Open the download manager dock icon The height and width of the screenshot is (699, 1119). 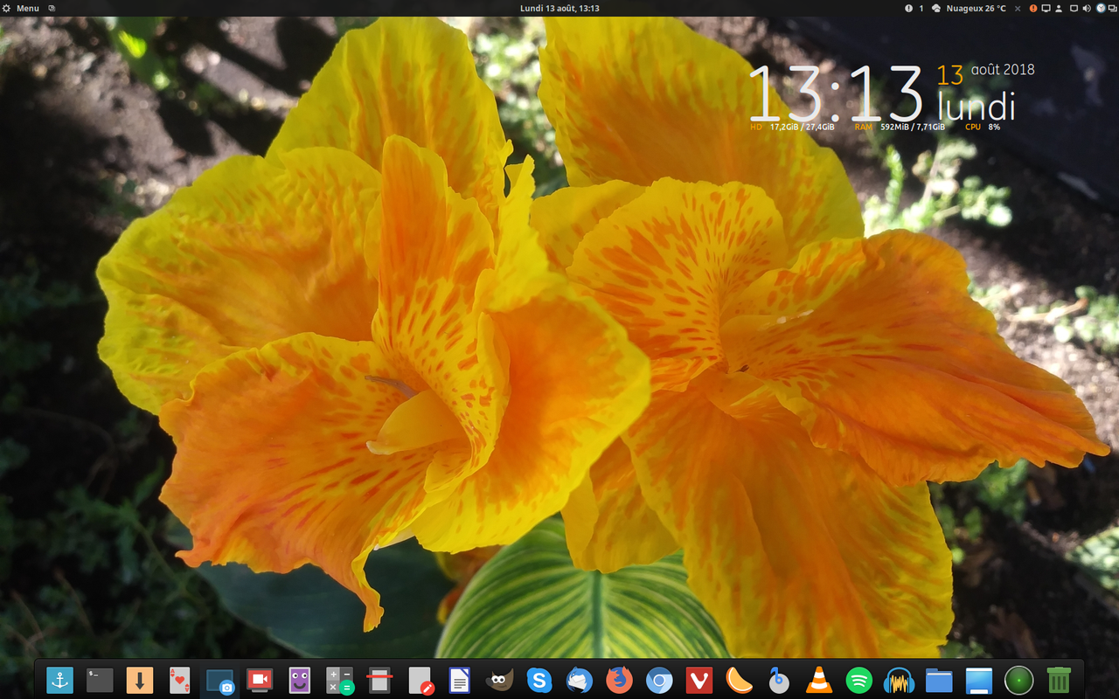(x=140, y=680)
